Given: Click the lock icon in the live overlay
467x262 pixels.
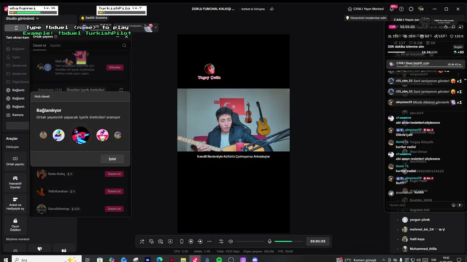Looking at the screenshot, I should [446, 27].
